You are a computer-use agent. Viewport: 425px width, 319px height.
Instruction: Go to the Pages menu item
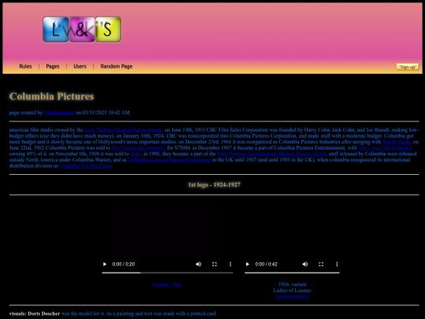click(53, 66)
